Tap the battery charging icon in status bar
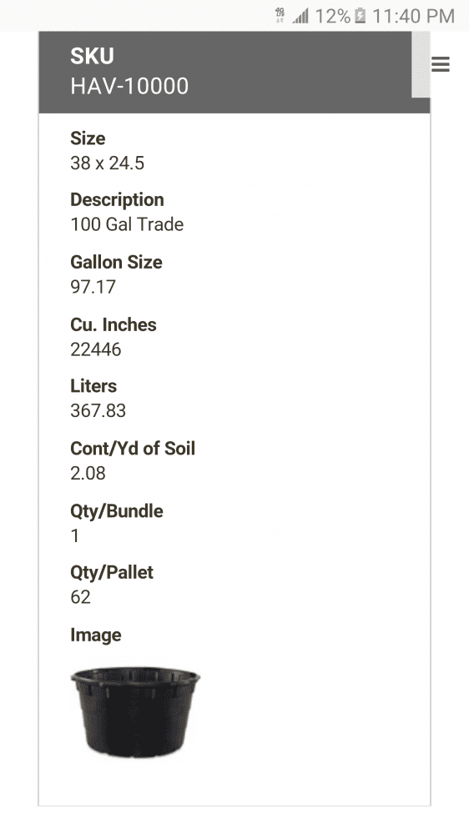Image resolution: width=469 pixels, height=834 pixels. pos(360,16)
